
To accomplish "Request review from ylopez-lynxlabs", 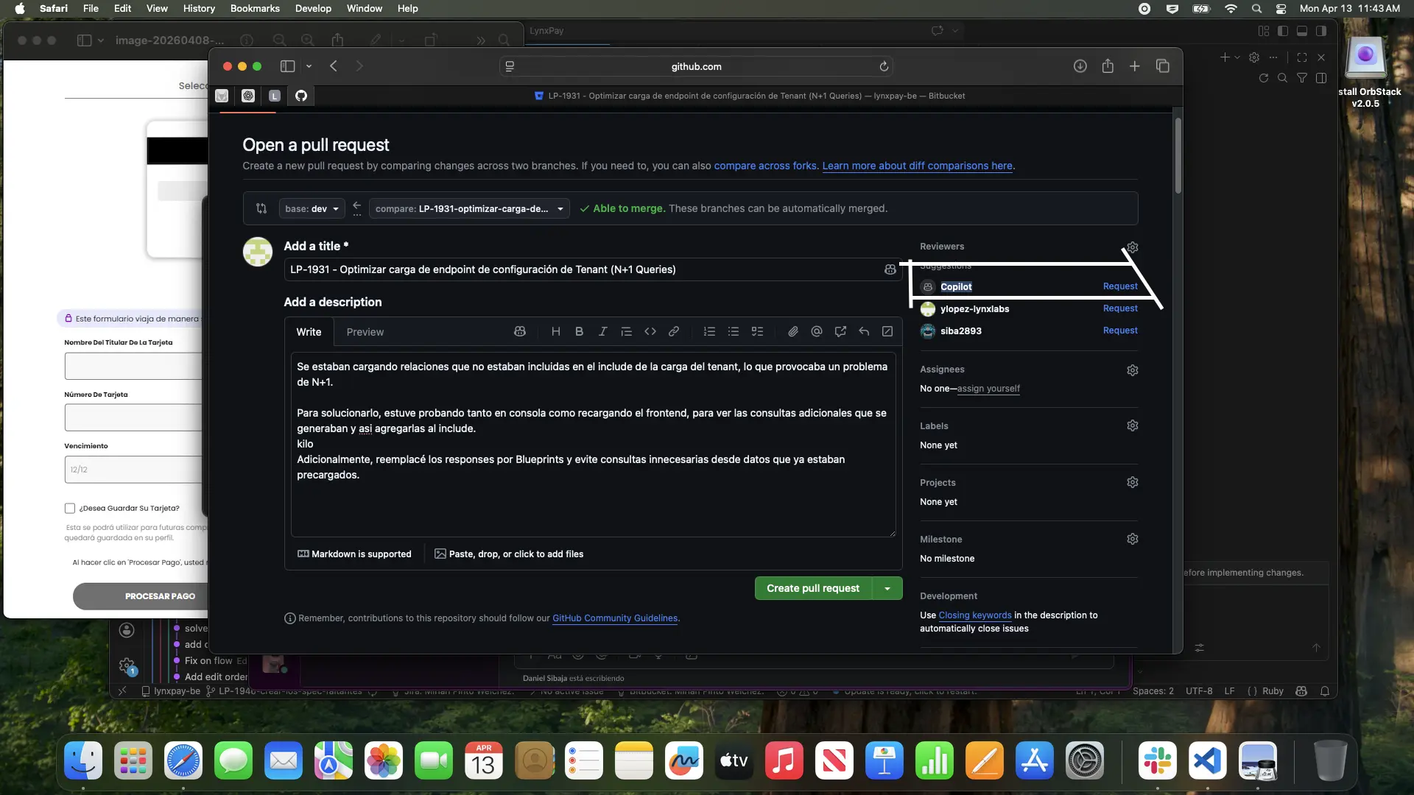I will coord(1120,308).
